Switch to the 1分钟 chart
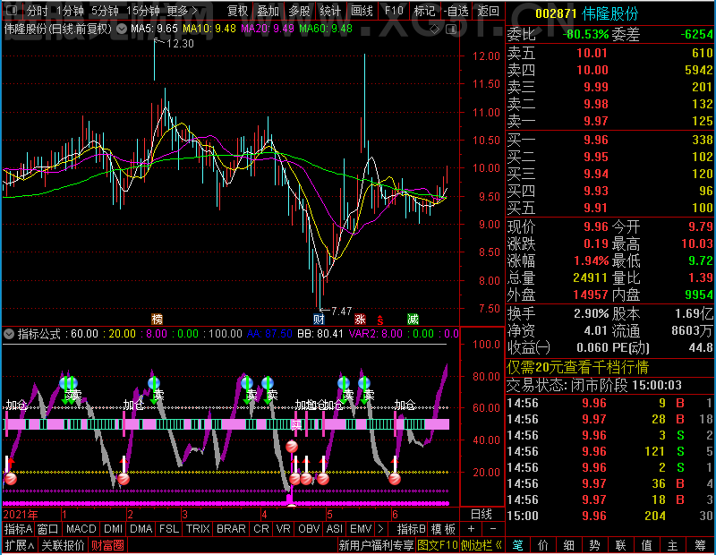716x555 pixels. [70, 10]
